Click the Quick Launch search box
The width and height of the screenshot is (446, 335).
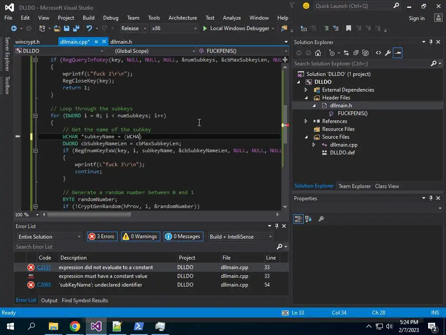[353, 6]
